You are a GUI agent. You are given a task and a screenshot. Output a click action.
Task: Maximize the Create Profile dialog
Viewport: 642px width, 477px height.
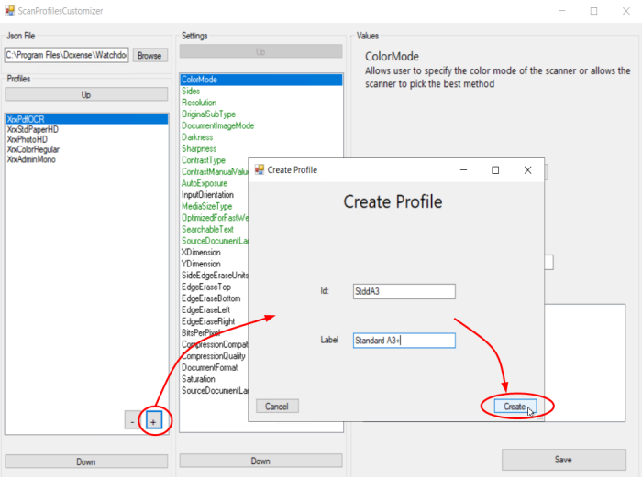coord(495,170)
